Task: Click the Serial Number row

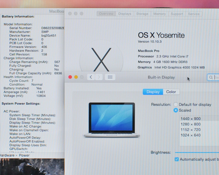Action: pyautogui.click(x=37, y=28)
